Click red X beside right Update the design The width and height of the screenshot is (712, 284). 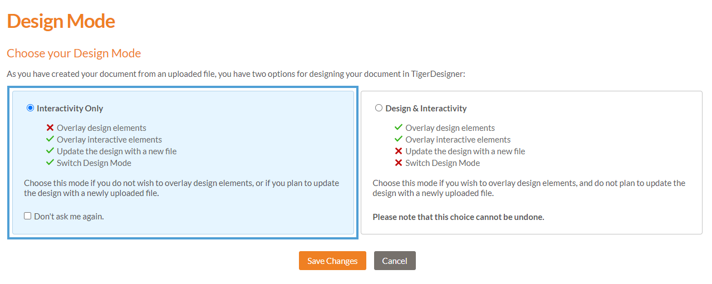point(399,151)
